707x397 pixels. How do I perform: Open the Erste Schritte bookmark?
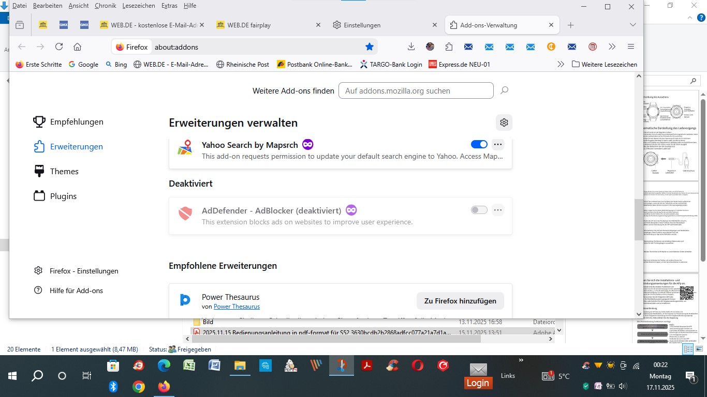(x=39, y=65)
